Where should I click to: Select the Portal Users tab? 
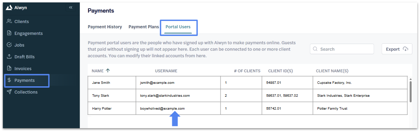click(x=178, y=27)
